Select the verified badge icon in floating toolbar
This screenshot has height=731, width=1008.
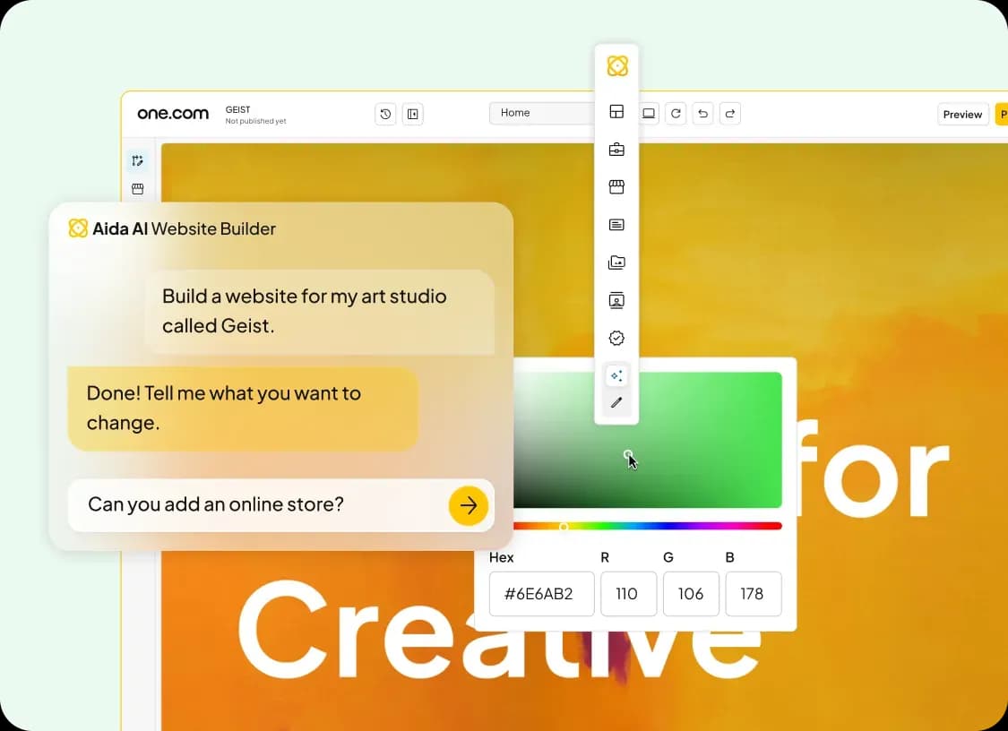(616, 338)
